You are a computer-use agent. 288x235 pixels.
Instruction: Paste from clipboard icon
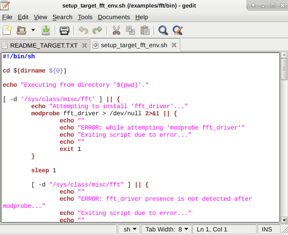coord(145,30)
